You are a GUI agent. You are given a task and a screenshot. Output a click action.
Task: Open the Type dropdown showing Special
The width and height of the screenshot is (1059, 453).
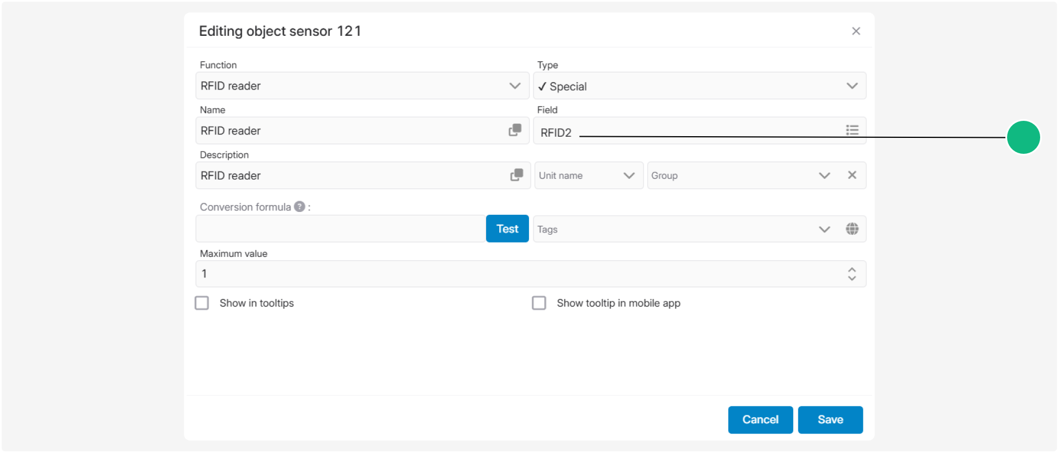pos(700,85)
